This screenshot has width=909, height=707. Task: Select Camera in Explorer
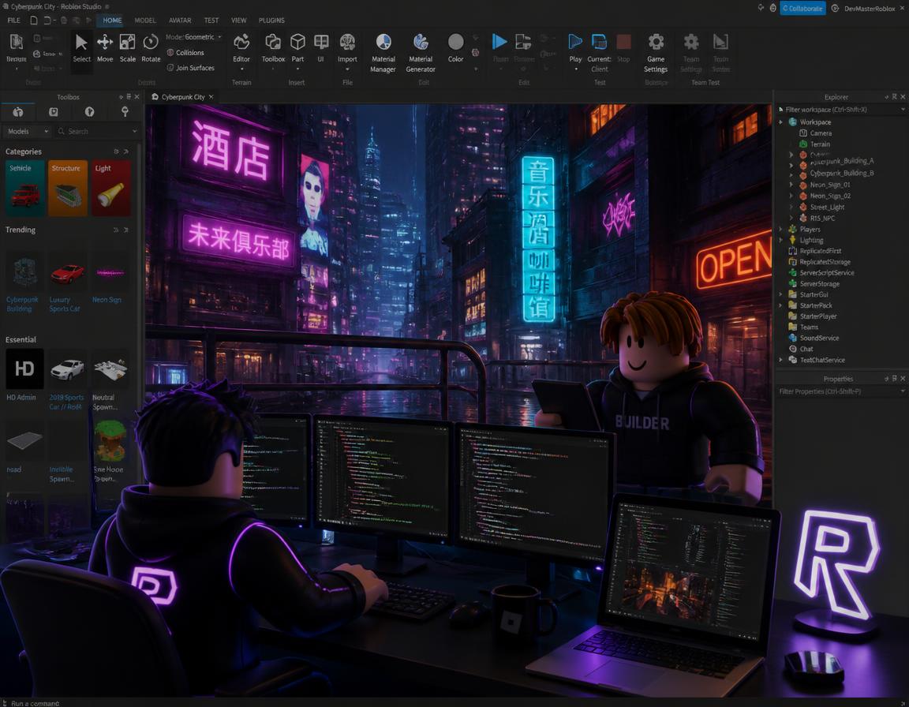[821, 133]
